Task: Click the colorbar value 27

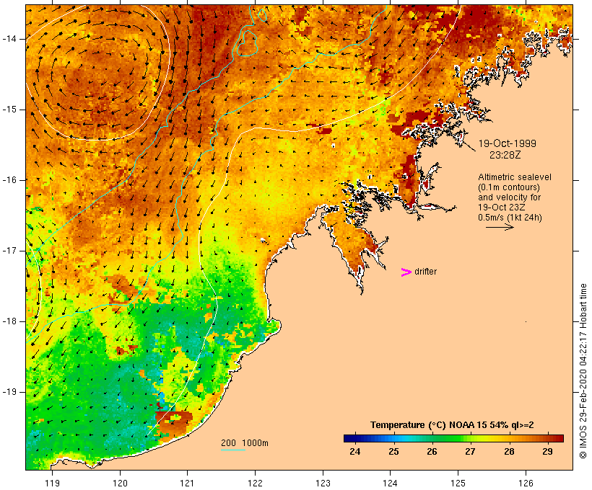Action: [x=470, y=452]
